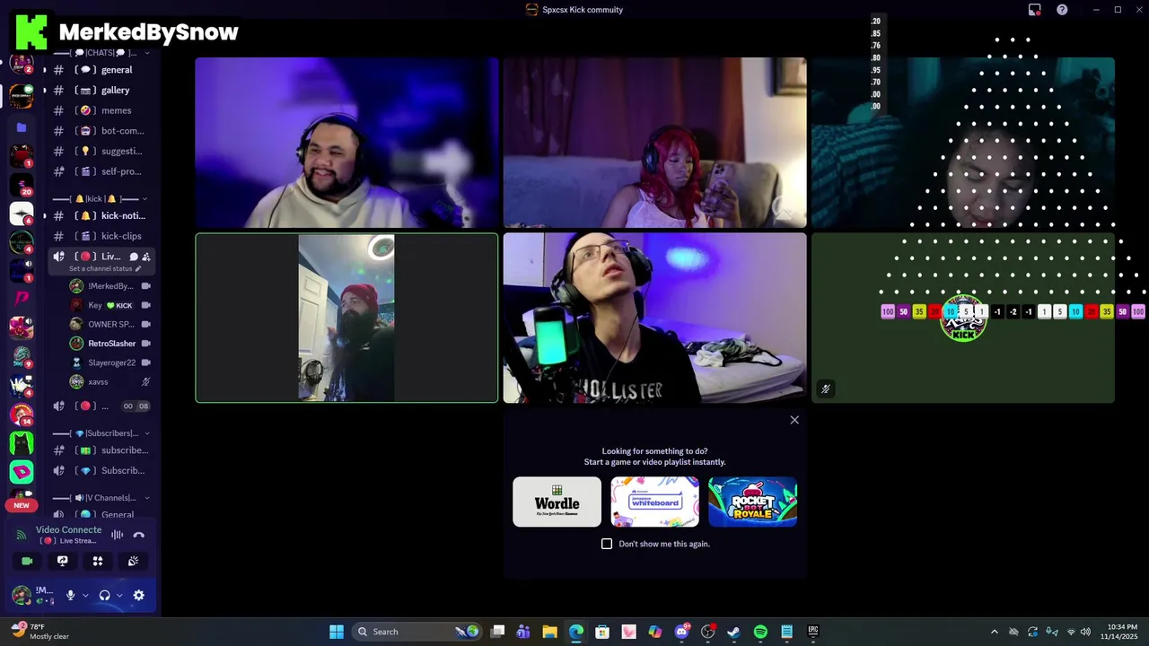This screenshot has height=646, width=1149.
Task: Open the soundboard button
Action: [x=133, y=561]
